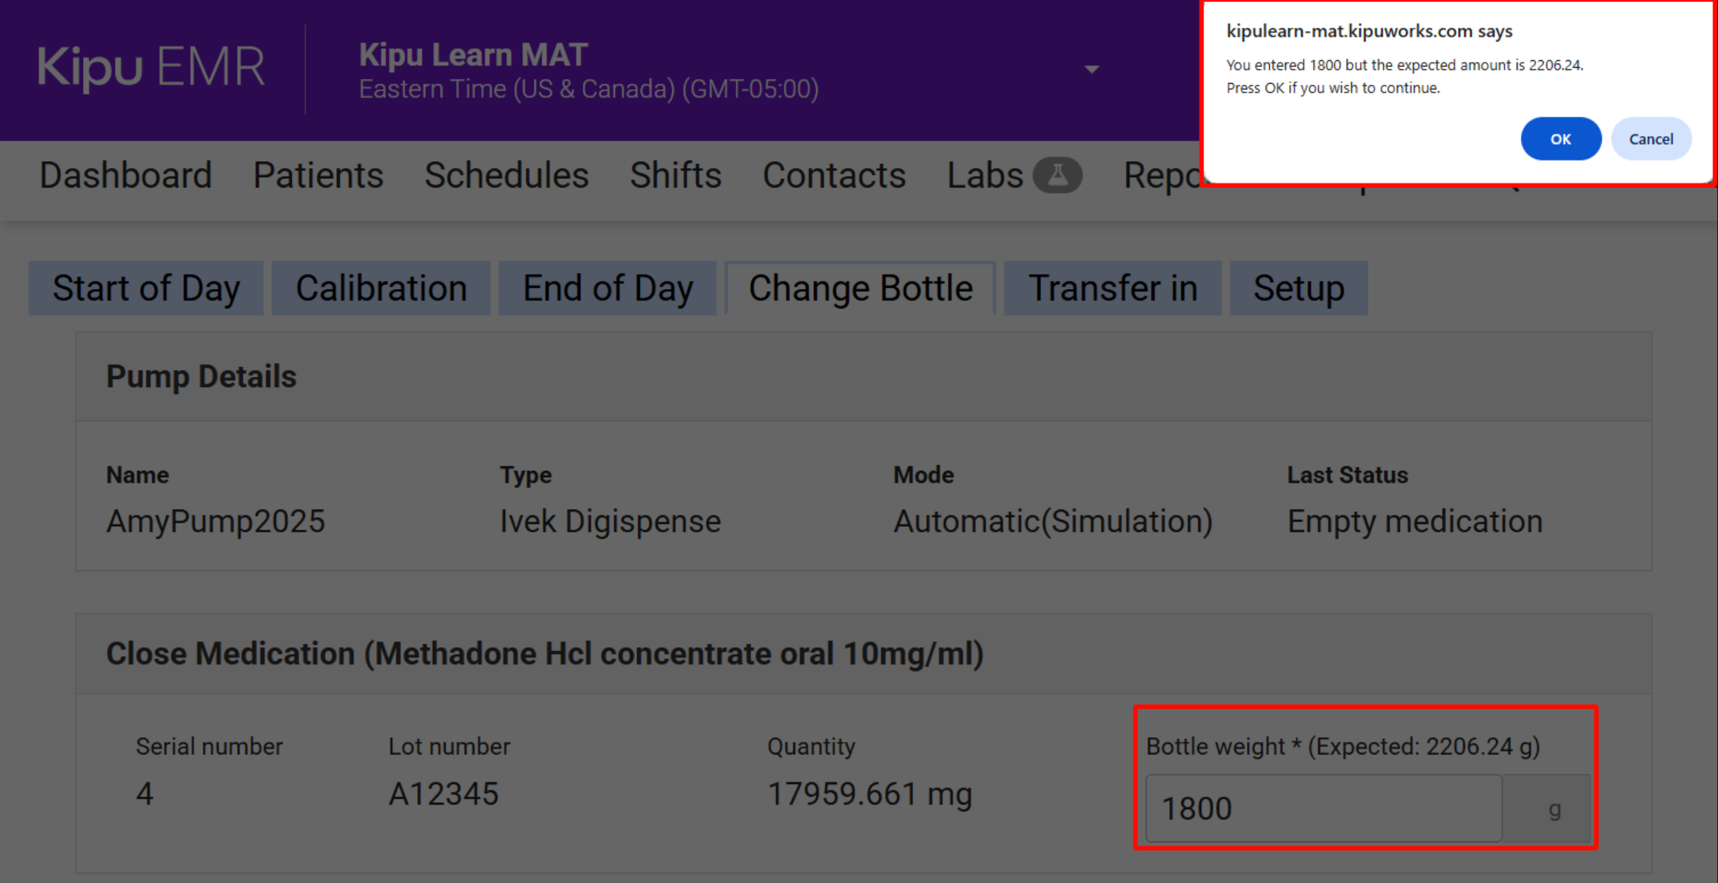Cancel the expected amount warning dialog
The width and height of the screenshot is (1718, 883).
pos(1650,139)
